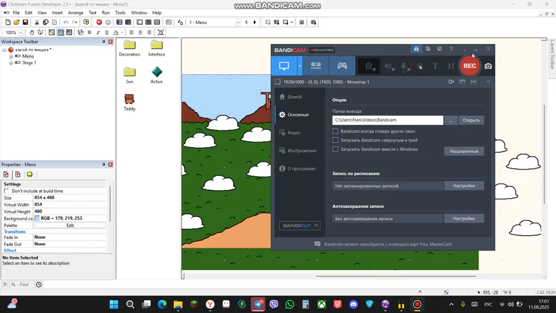The image size is (556, 313).
Task: Toggle Bandicam webcam overlay
Action: click(369, 66)
